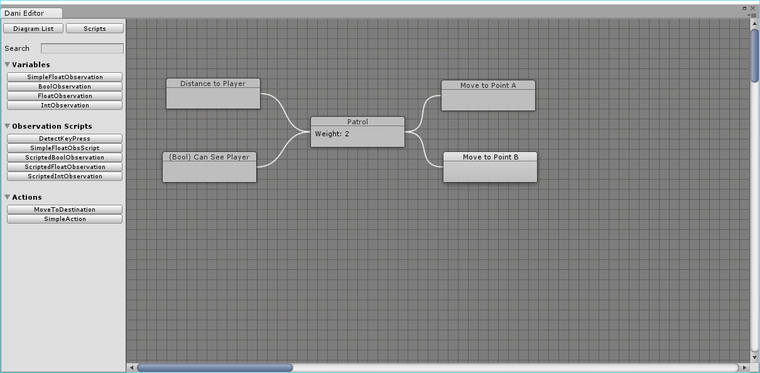Image resolution: width=760 pixels, height=373 pixels.
Task: Select the SimpleFloatObservation variable
Action: pyautogui.click(x=64, y=77)
